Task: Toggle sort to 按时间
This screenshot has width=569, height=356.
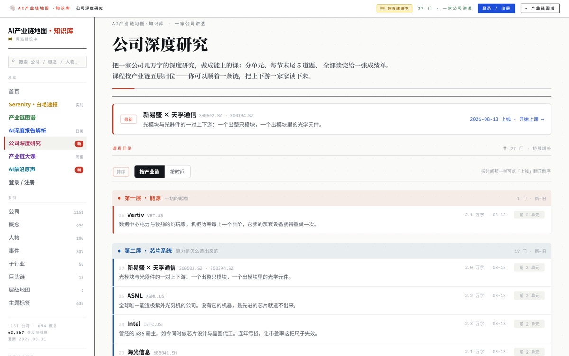Action: pyautogui.click(x=177, y=171)
